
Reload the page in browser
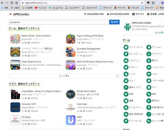[12, 3]
